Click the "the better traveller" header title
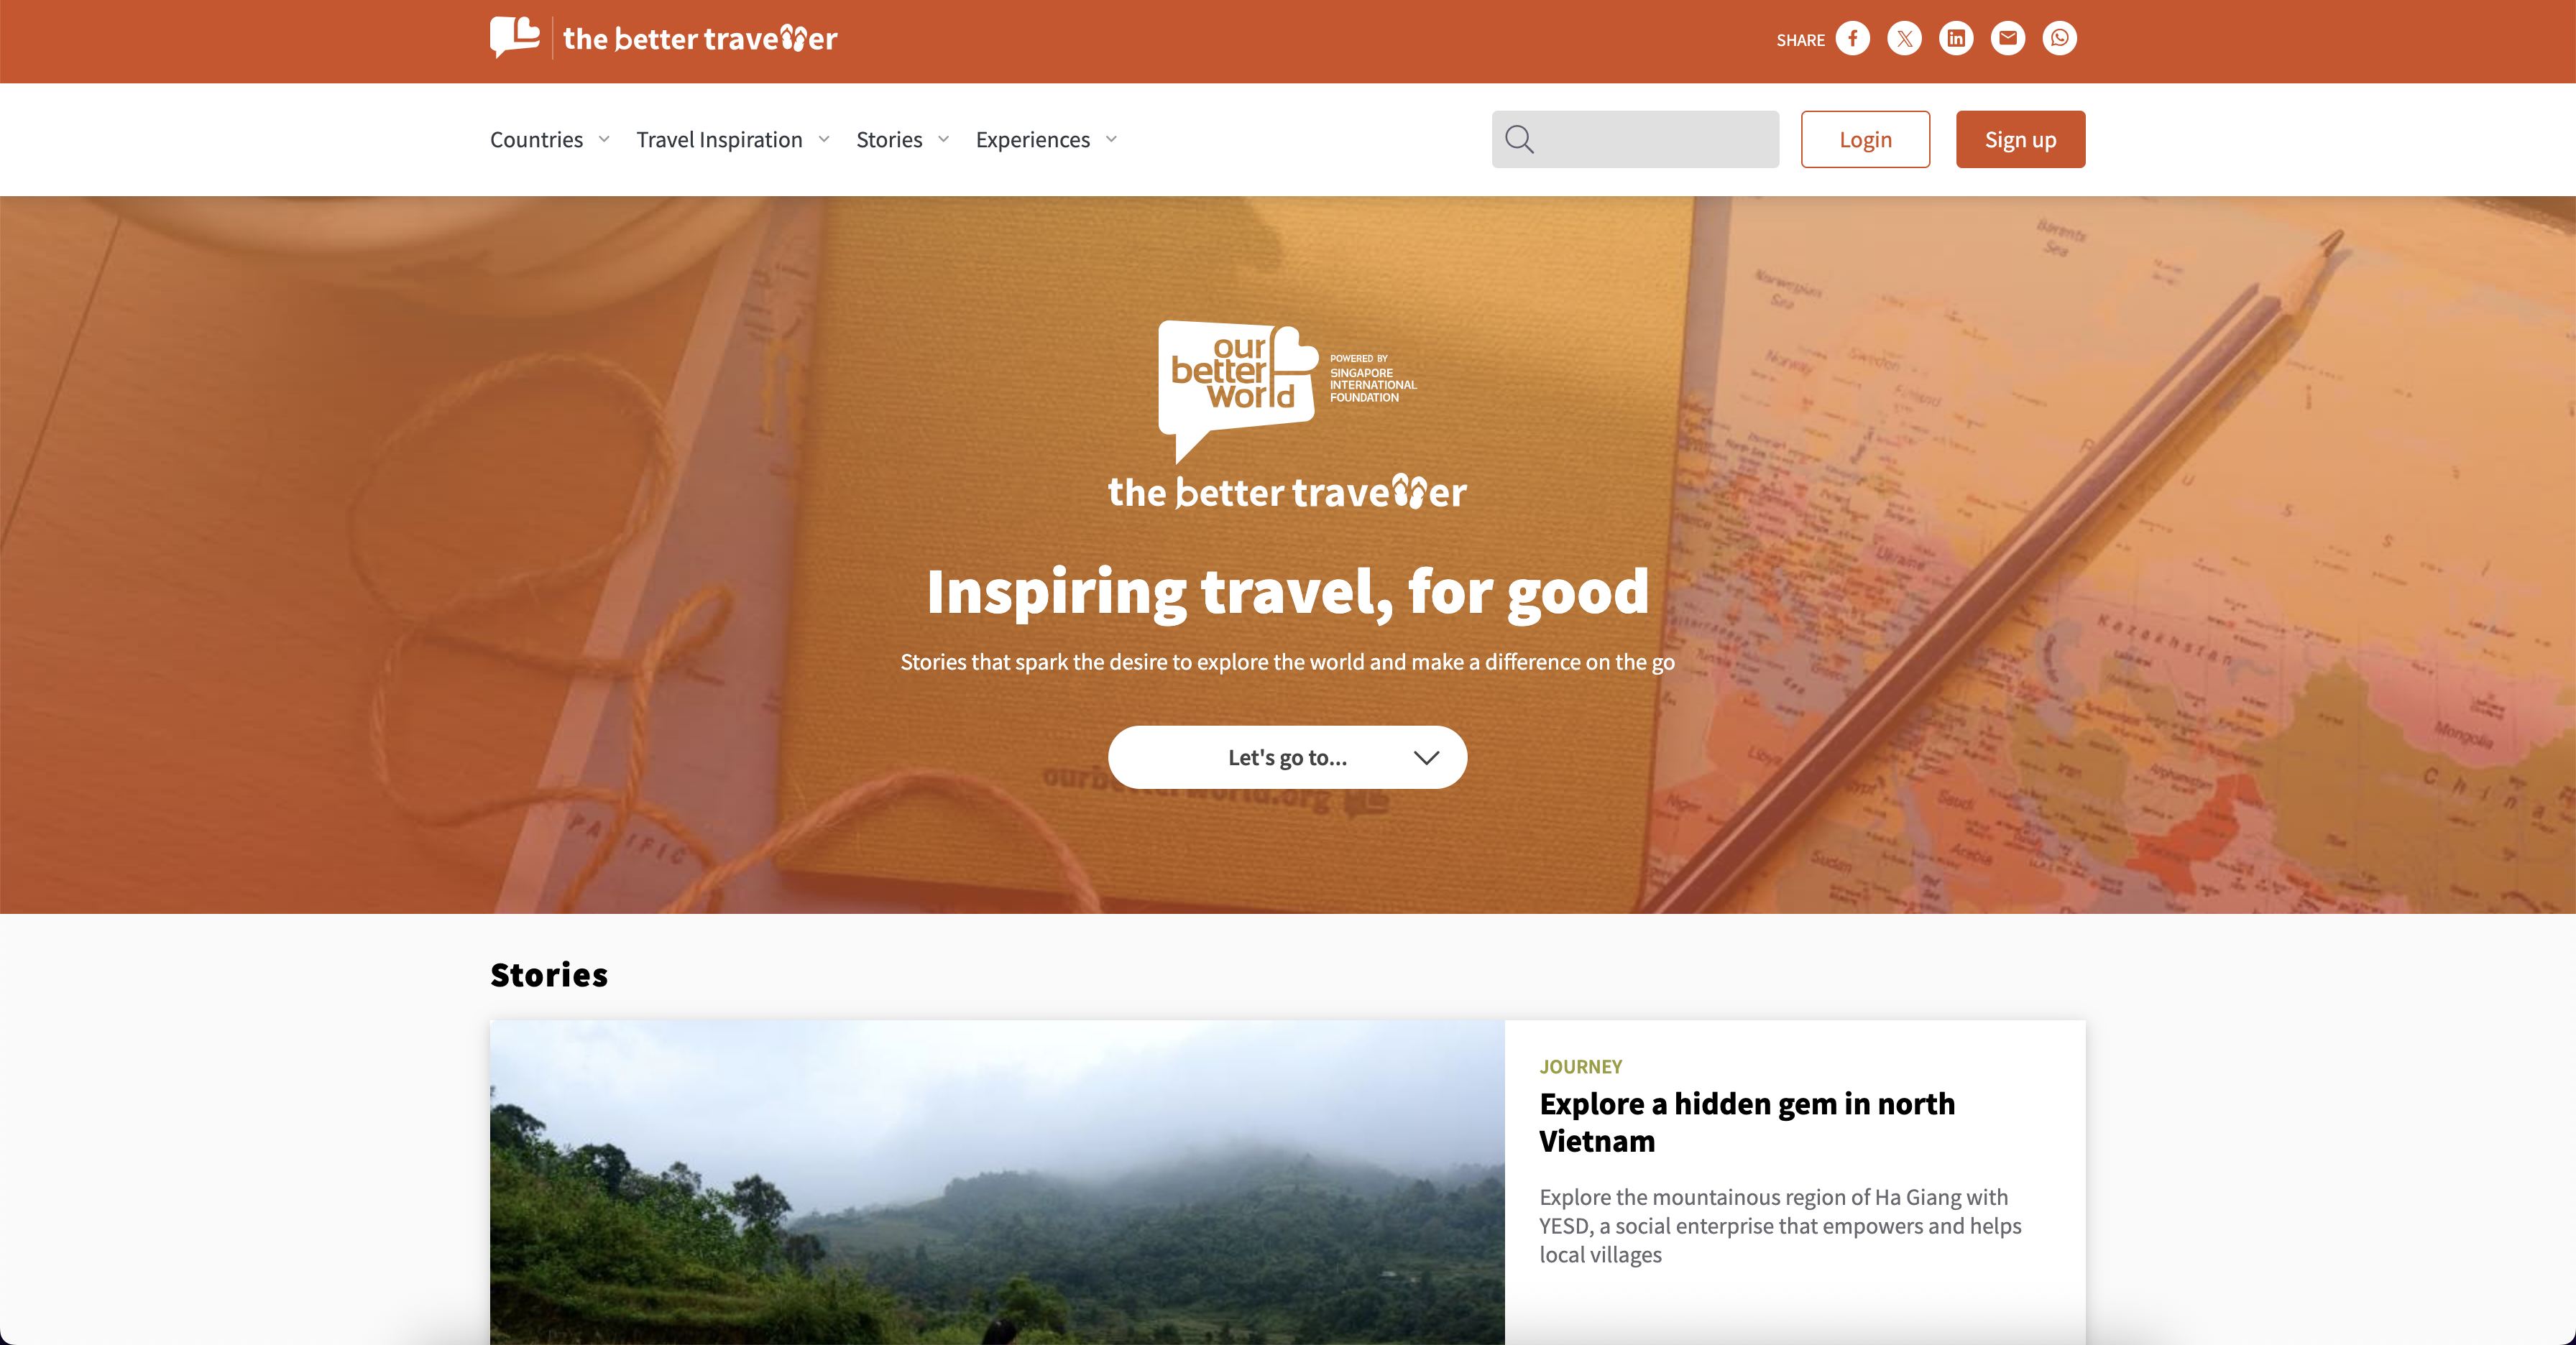This screenshot has height=1345, width=2576. 700,39
